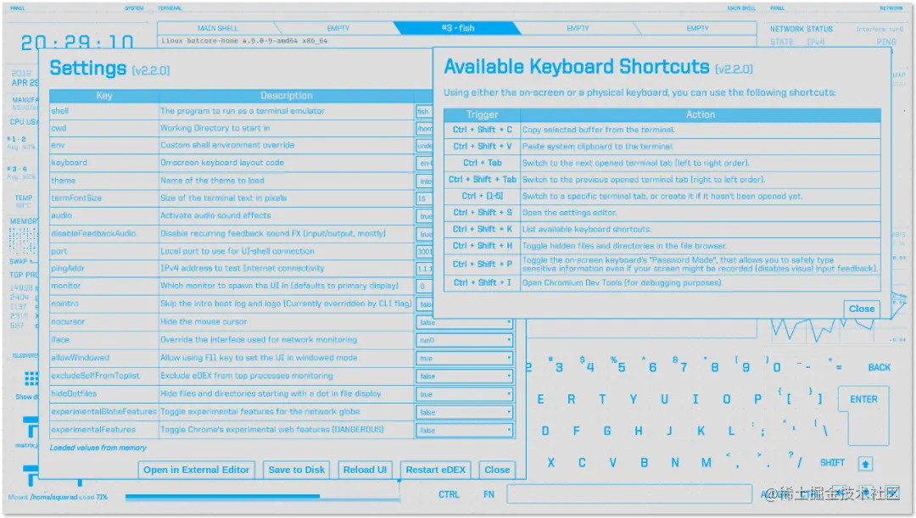Click 'Loaded values from memory' status text
Image resolution: width=916 pixels, height=518 pixels.
coord(98,448)
